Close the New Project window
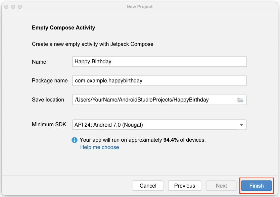 pos(6,7)
